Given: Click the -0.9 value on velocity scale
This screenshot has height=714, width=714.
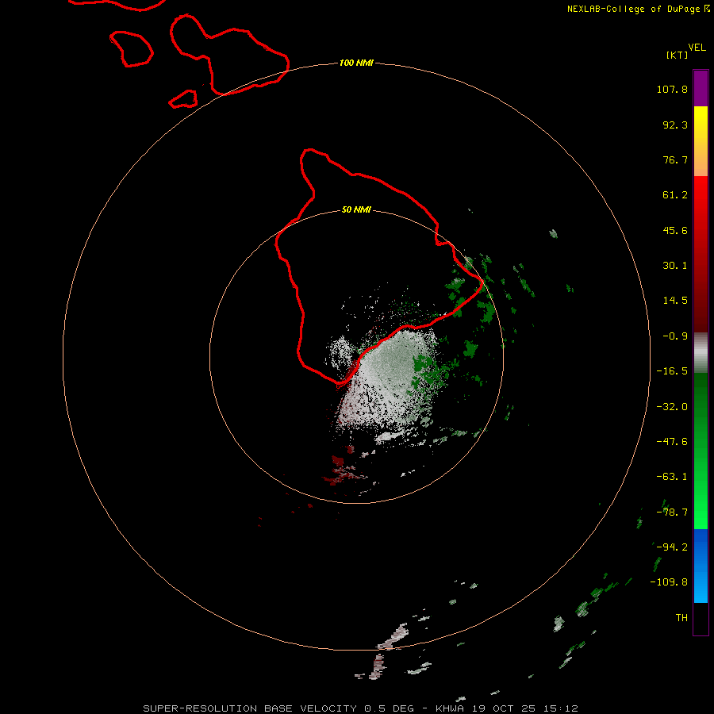Looking at the screenshot, I should [x=675, y=336].
